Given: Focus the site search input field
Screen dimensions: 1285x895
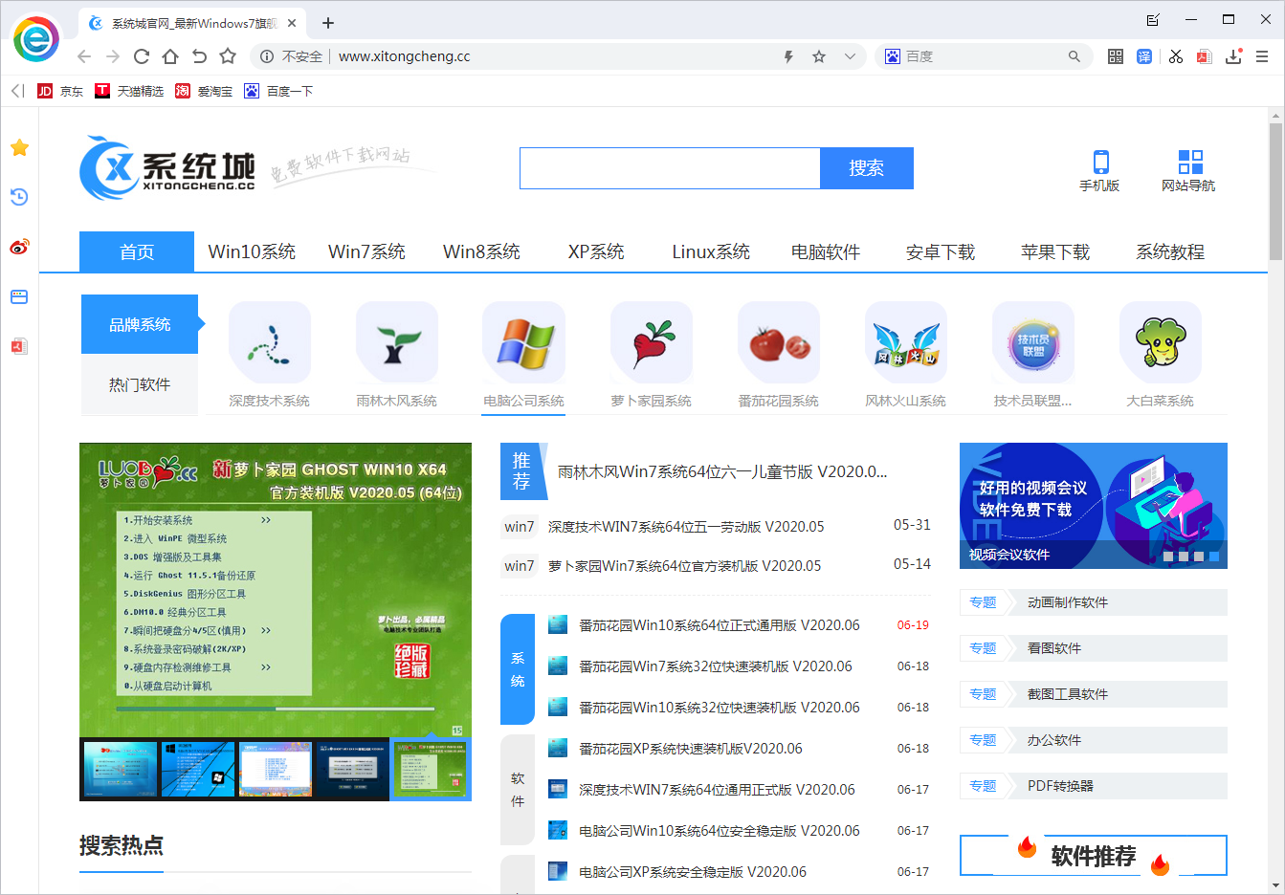Looking at the screenshot, I should (670, 168).
